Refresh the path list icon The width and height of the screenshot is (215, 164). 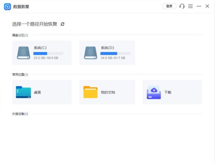coord(63,24)
